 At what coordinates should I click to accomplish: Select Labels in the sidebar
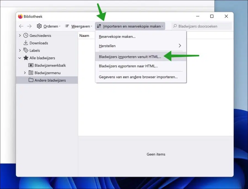coord(35,50)
